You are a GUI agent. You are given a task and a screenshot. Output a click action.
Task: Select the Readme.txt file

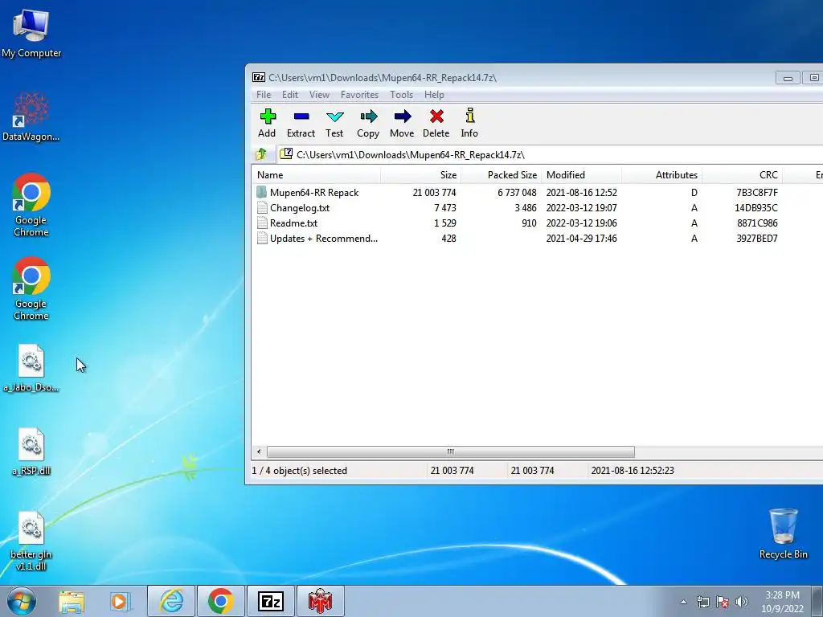[x=293, y=223]
